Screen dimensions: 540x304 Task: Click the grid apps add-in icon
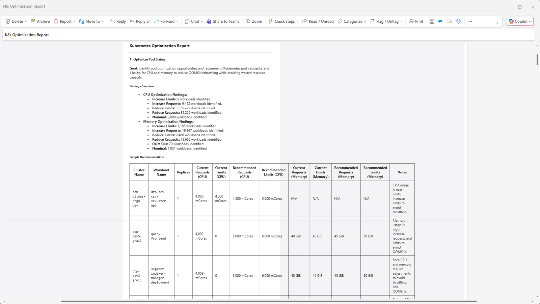pos(432,21)
